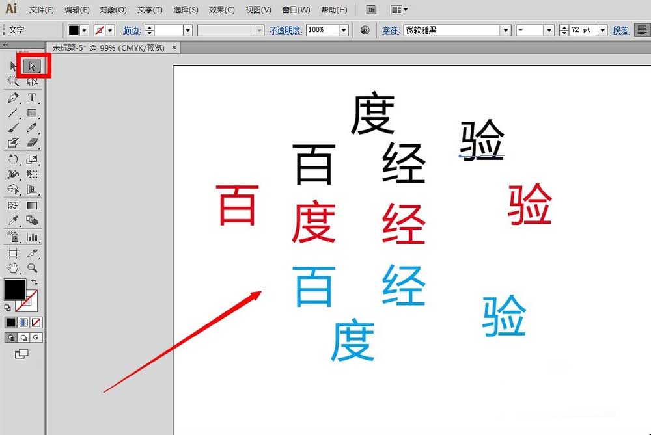Open the 窗口(W) menu
The image size is (651, 435).
click(x=296, y=10)
